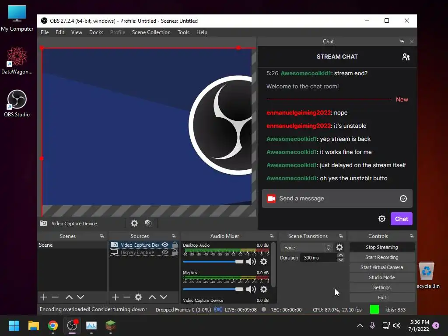Open transition properties gear next to Fade
The height and width of the screenshot is (336, 448).
(x=339, y=247)
